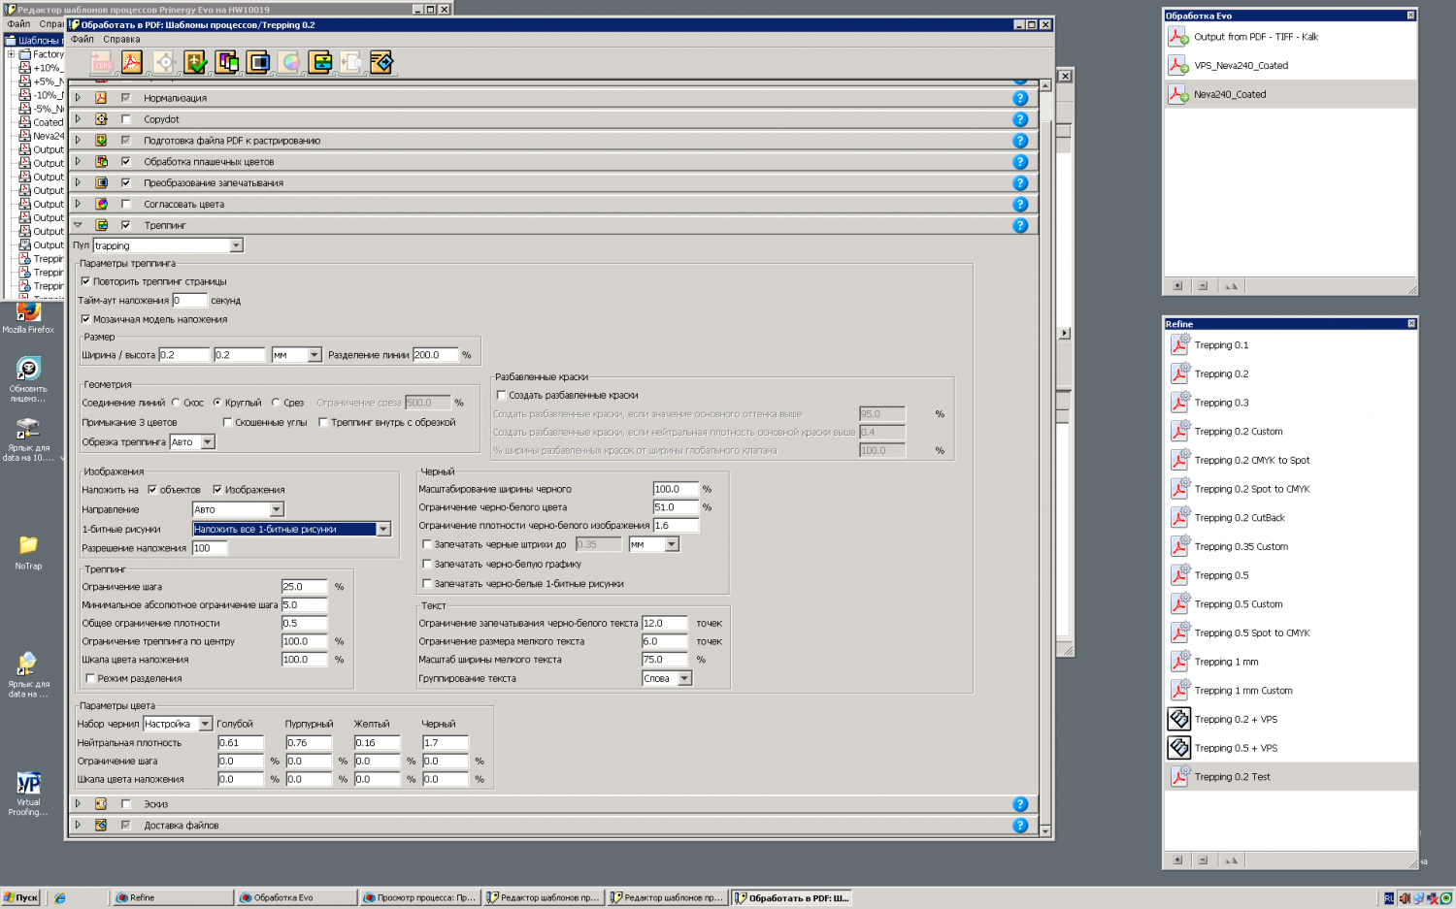Image resolution: width=1456 pixels, height=909 pixels.
Task: Select the Срез line join radio button
Action: point(276,403)
